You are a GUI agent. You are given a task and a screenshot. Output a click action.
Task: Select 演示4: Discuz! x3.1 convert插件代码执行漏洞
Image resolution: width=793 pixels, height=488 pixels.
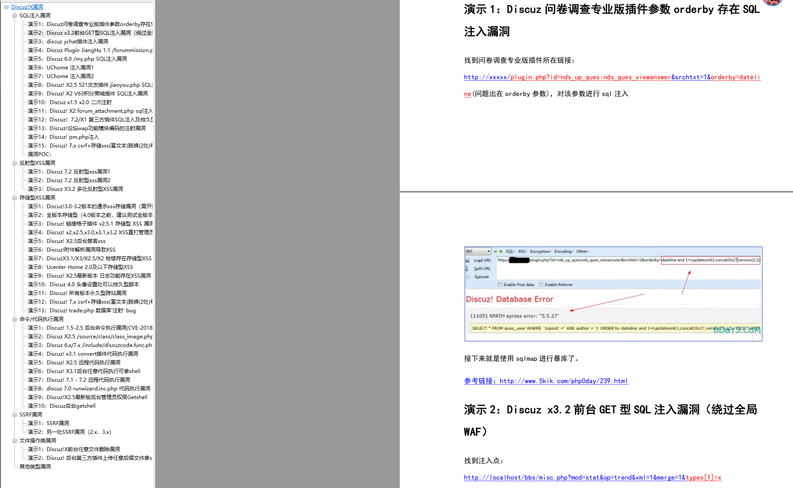[83, 354]
